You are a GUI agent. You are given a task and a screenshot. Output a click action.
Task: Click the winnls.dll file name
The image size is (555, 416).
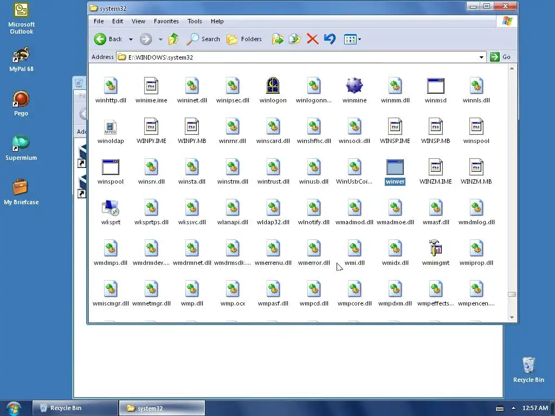coord(476,100)
